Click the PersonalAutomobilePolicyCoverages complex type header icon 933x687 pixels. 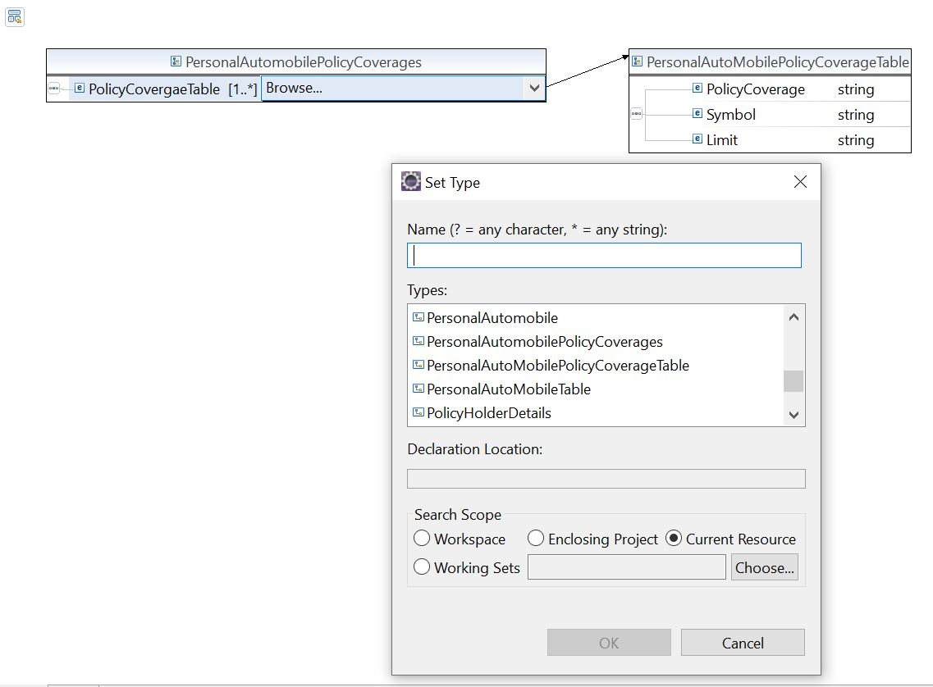(176, 61)
